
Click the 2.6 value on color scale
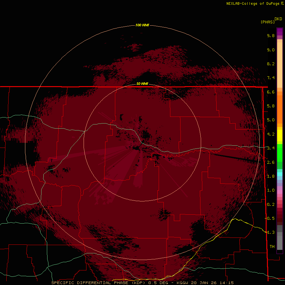pos(271,162)
